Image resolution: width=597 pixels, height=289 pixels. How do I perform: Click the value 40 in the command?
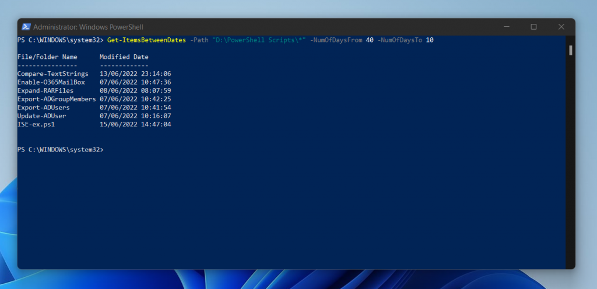click(370, 40)
